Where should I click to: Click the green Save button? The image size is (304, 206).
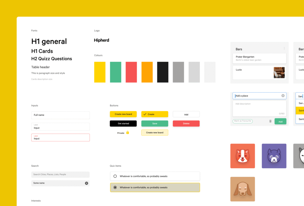click(x=155, y=123)
